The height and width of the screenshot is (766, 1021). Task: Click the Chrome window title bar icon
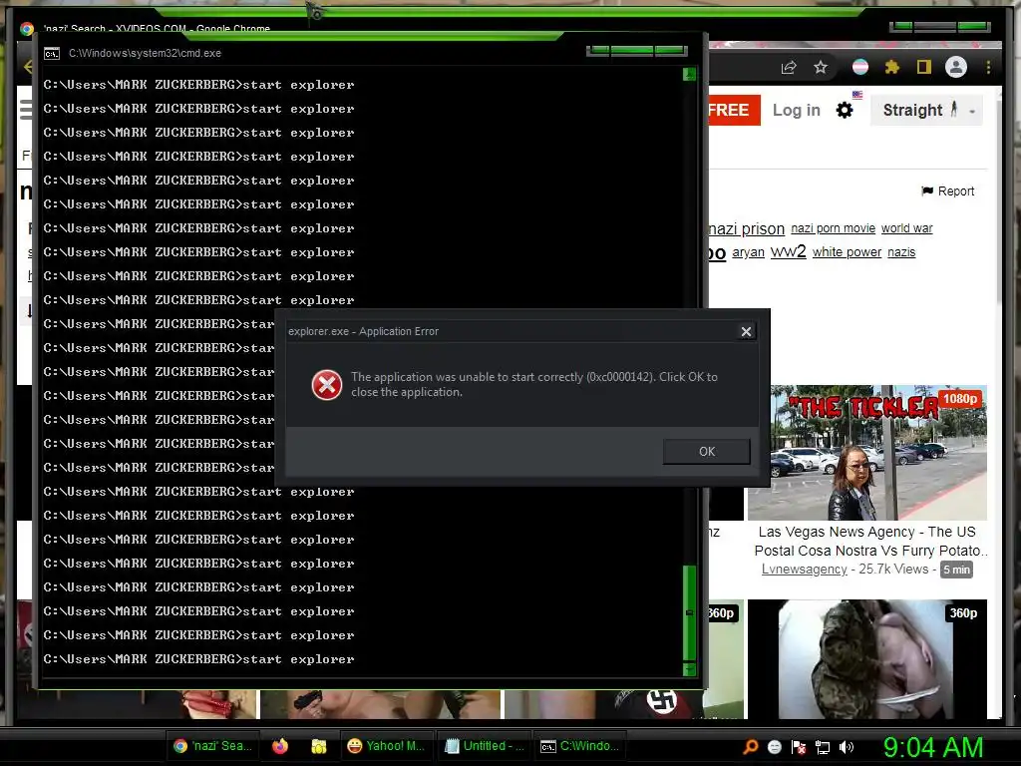click(x=27, y=29)
